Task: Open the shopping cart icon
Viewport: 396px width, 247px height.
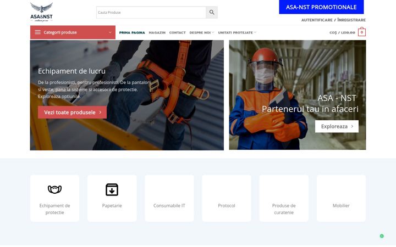Action: 362,32
